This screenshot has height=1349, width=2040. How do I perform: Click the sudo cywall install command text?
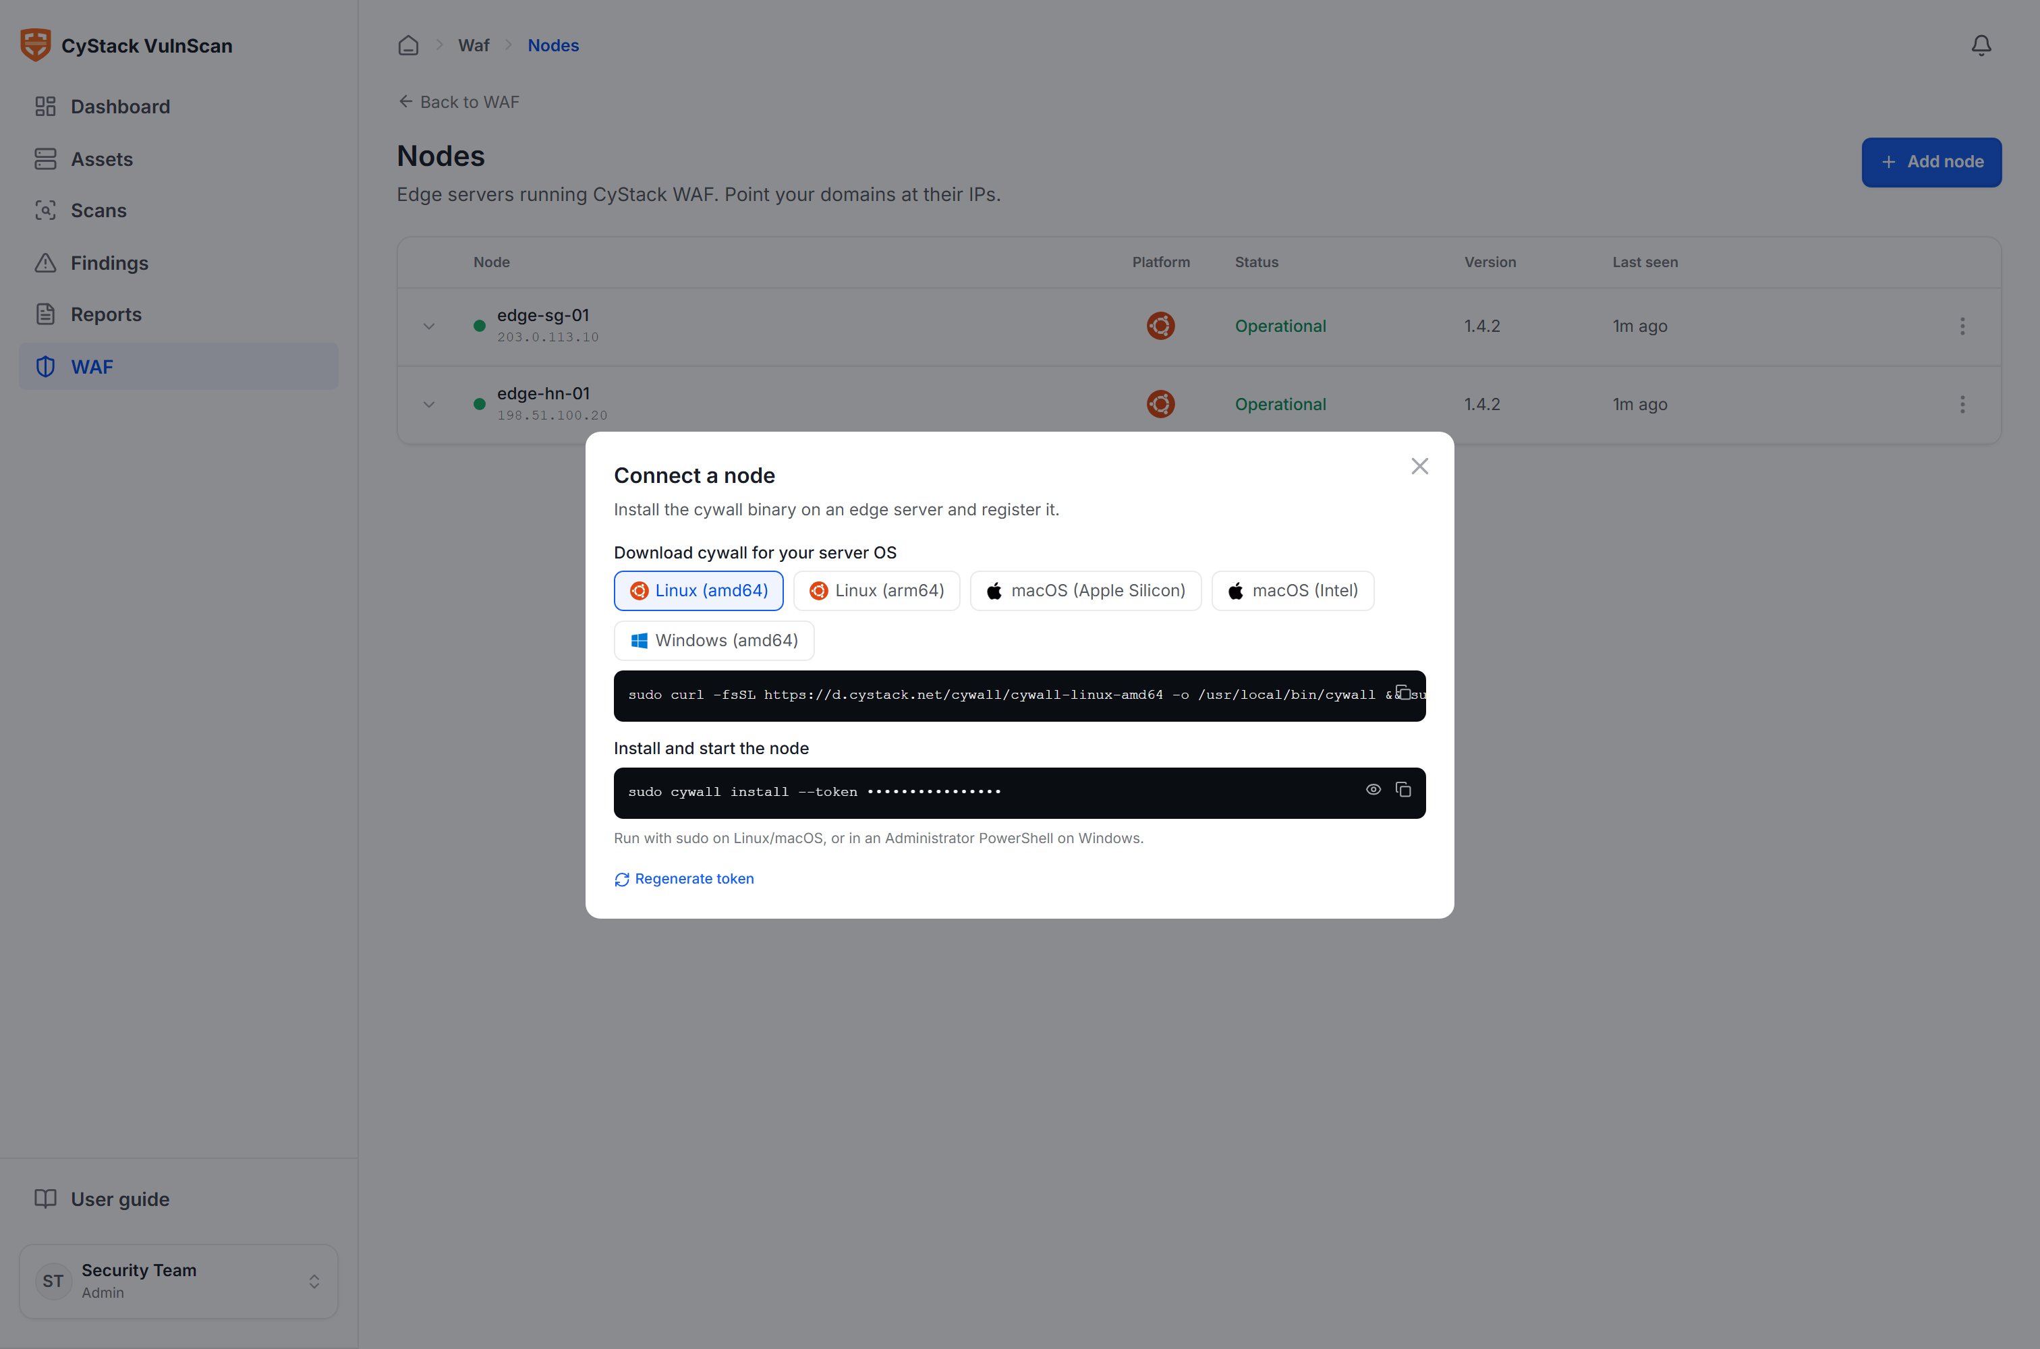815,793
